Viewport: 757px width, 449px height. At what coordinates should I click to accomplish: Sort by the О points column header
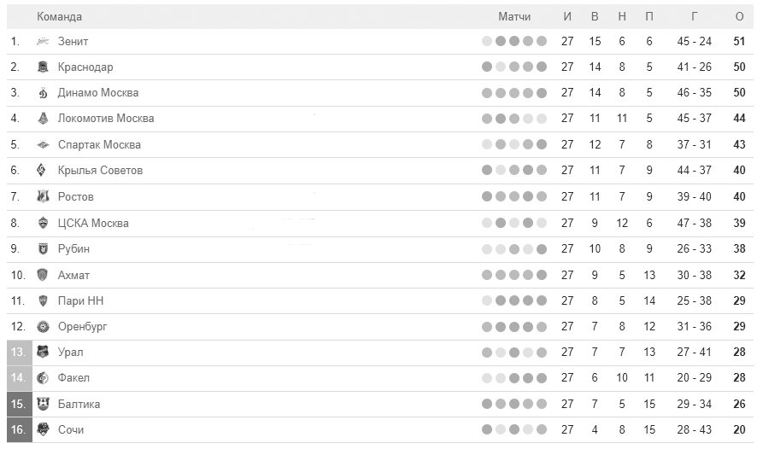pos(739,17)
